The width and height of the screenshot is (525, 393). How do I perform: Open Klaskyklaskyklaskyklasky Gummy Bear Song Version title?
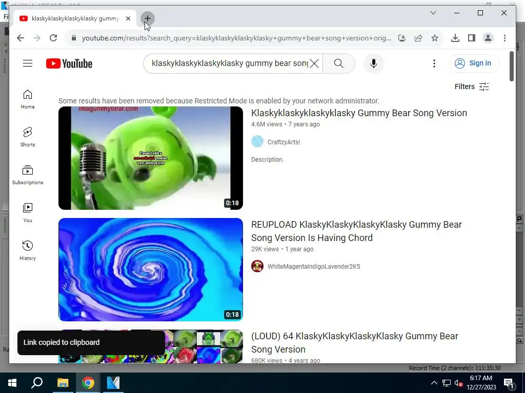tap(359, 113)
